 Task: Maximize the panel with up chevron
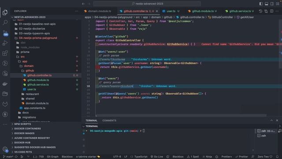[271, 121]
